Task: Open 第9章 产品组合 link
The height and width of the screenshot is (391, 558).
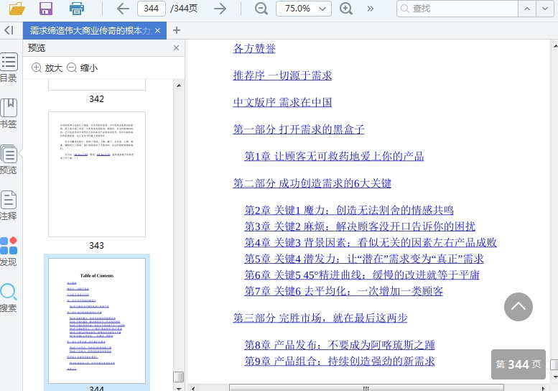Action: (340, 361)
